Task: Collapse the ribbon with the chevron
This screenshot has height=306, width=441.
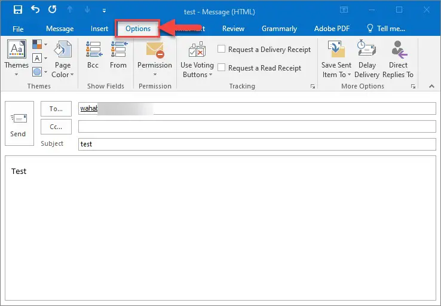Action: 431,86
